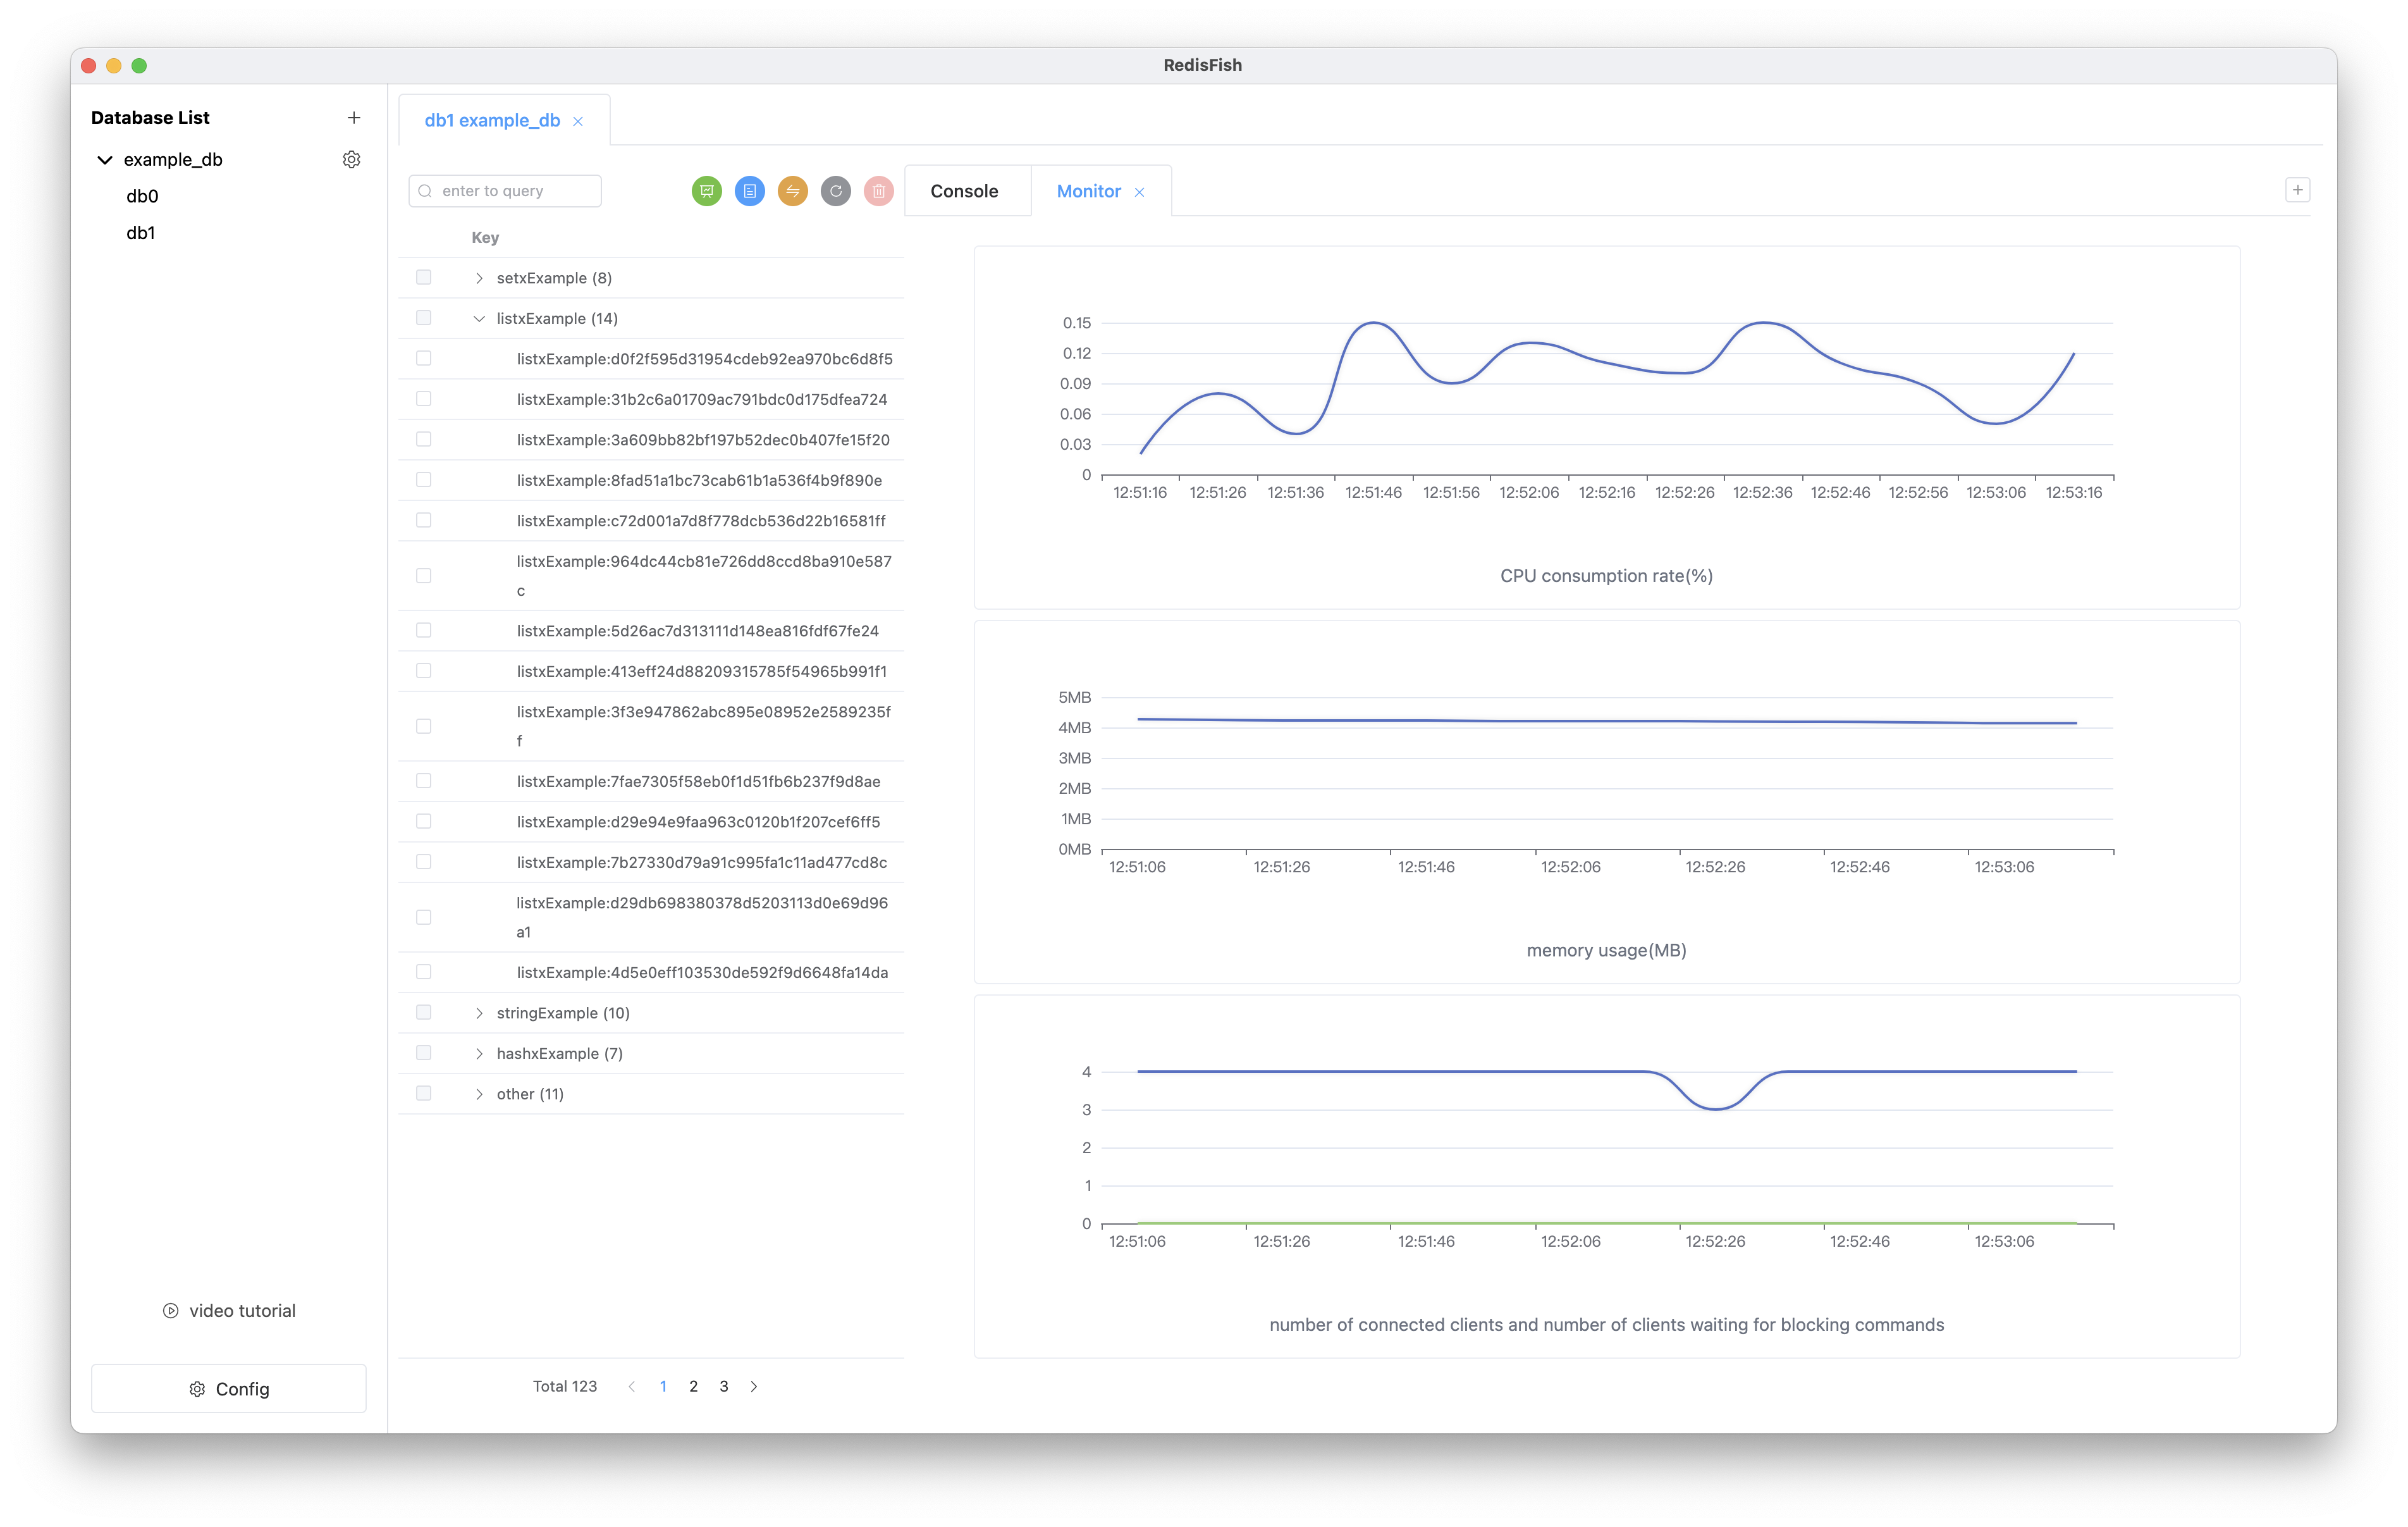Open the video tutorial link
This screenshot has height=1527, width=2408.
click(229, 1311)
